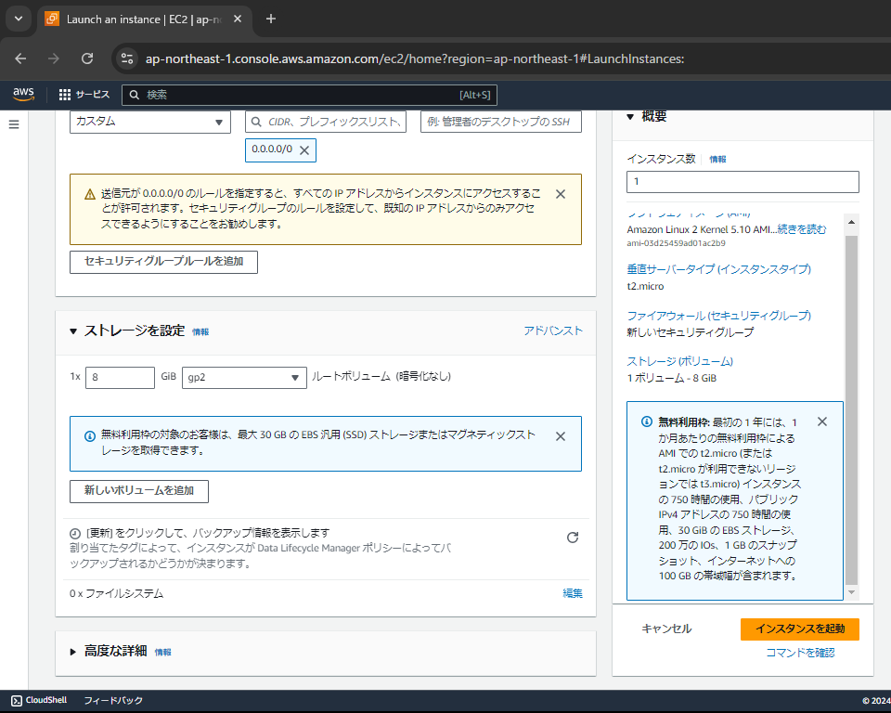
Task: Click the summary panel scrollbar thumb
Action: point(851,410)
